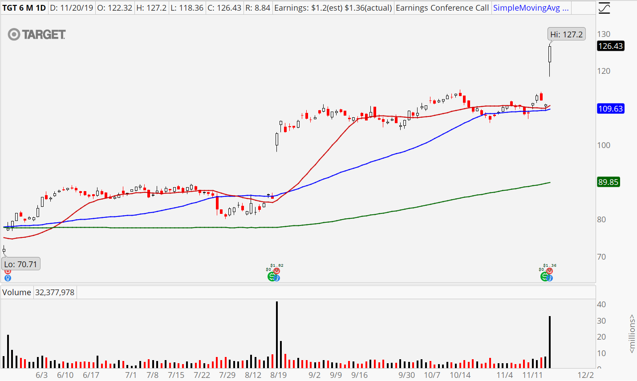Click the blue lightbulb icon near 8/19
Screen dimensions: 637x381
[277, 278]
